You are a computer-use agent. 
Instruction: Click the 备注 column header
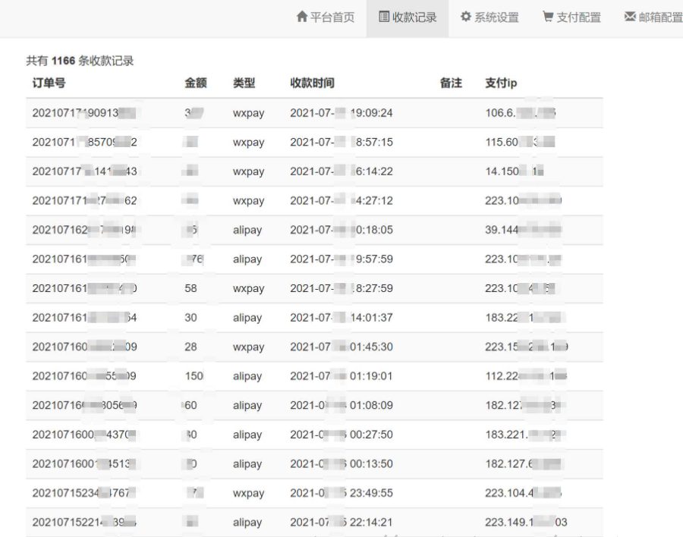451,83
